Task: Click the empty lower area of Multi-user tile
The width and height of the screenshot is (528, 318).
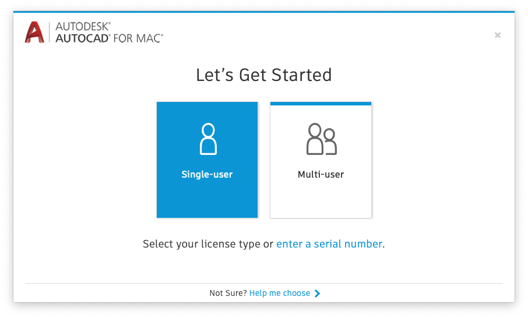Action: [321, 201]
